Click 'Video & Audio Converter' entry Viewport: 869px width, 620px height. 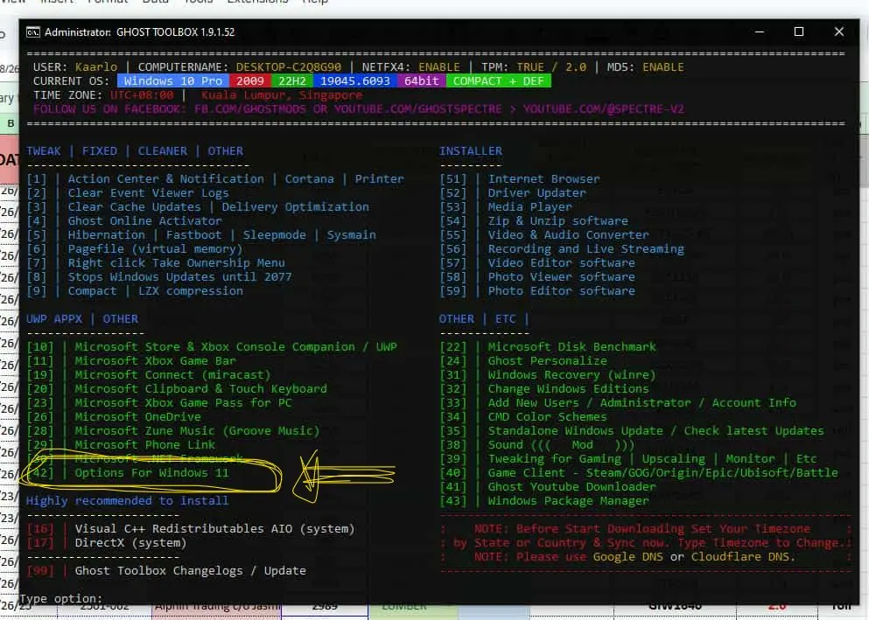point(568,234)
